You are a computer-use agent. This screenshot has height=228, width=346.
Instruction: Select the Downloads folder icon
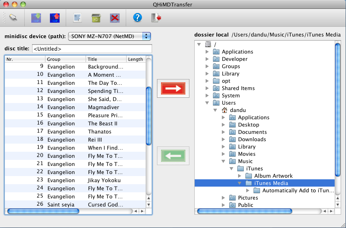point(232,139)
